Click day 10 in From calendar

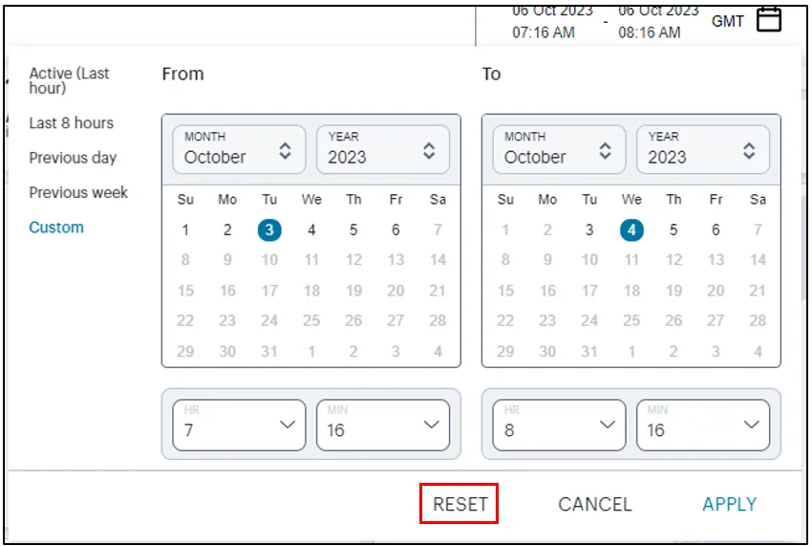269,260
